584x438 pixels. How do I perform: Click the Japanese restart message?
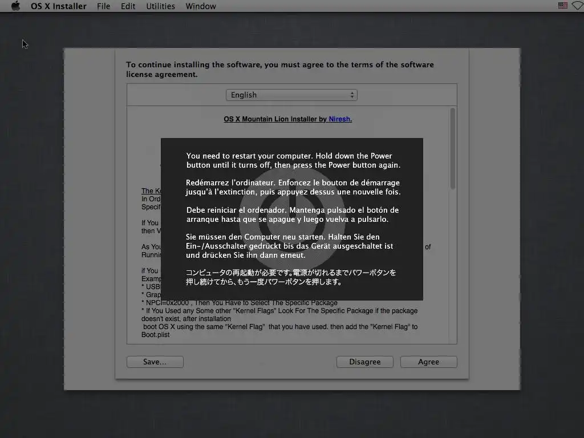pyautogui.click(x=291, y=277)
